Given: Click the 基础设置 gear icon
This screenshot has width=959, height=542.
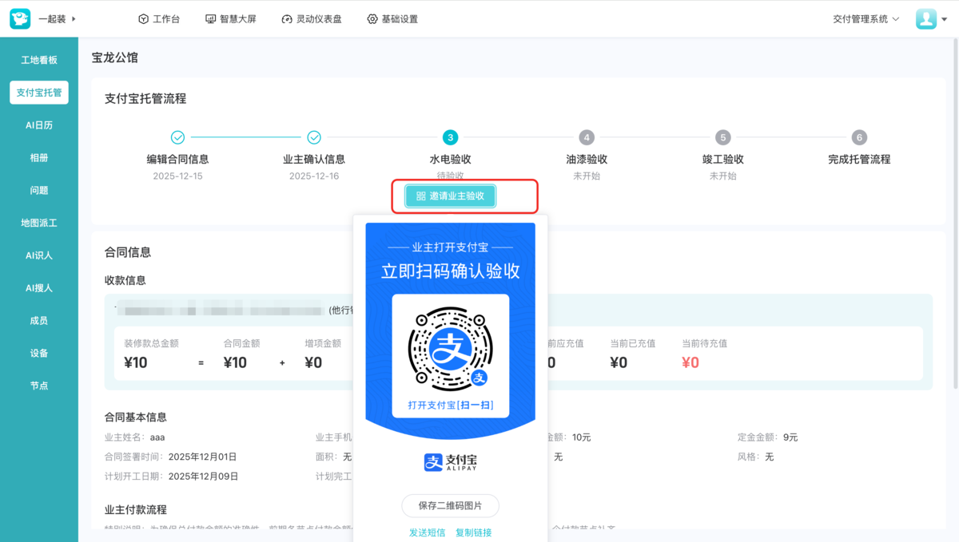Looking at the screenshot, I should (x=372, y=19).
